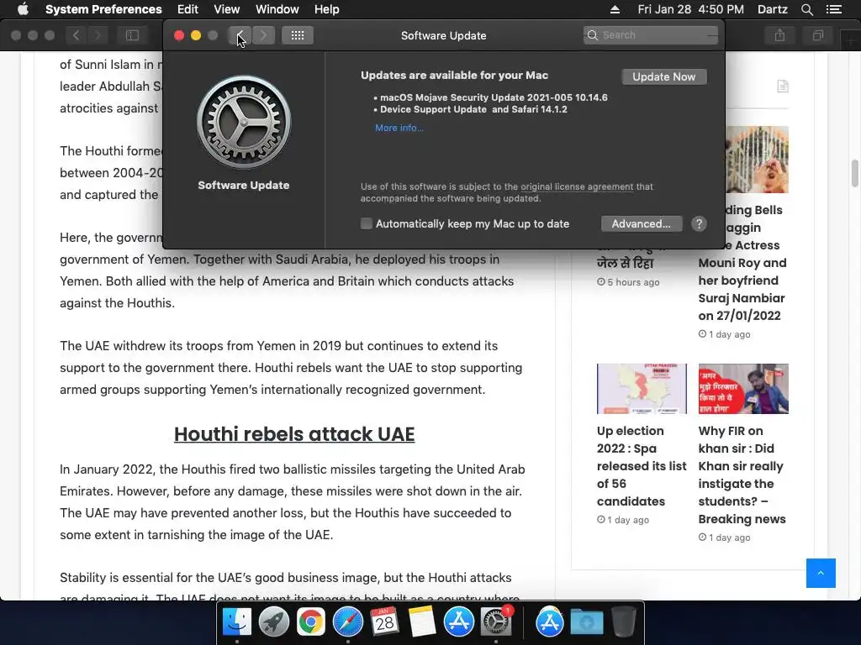This screenshot has width=861, height=645.
Task: Click the Update Now button
Action: [664, 76]
